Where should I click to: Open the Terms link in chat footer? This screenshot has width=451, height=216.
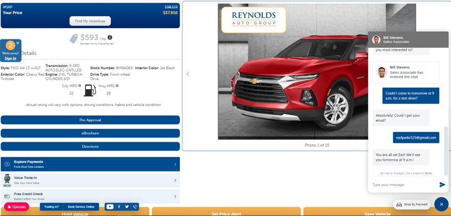(x=428, y=173)
